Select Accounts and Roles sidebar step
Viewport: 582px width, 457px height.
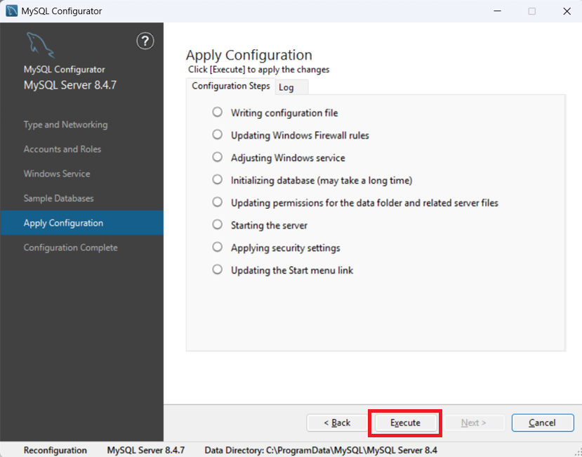tap(62, 149)
